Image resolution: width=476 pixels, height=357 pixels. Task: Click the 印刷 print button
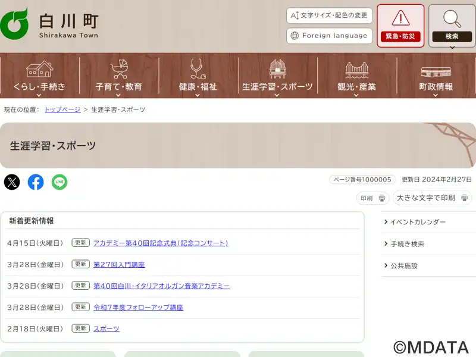(x=373, y=198)
